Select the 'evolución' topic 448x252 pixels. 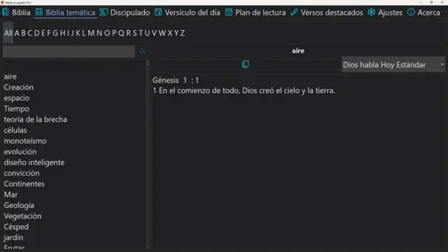[20, 152]
